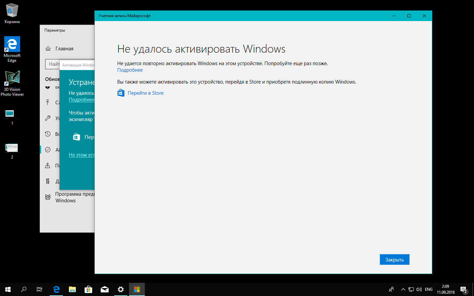The image size is (474, 296).
Task: Click the search field in Параметры window
Action: click(x=52, y=64)
